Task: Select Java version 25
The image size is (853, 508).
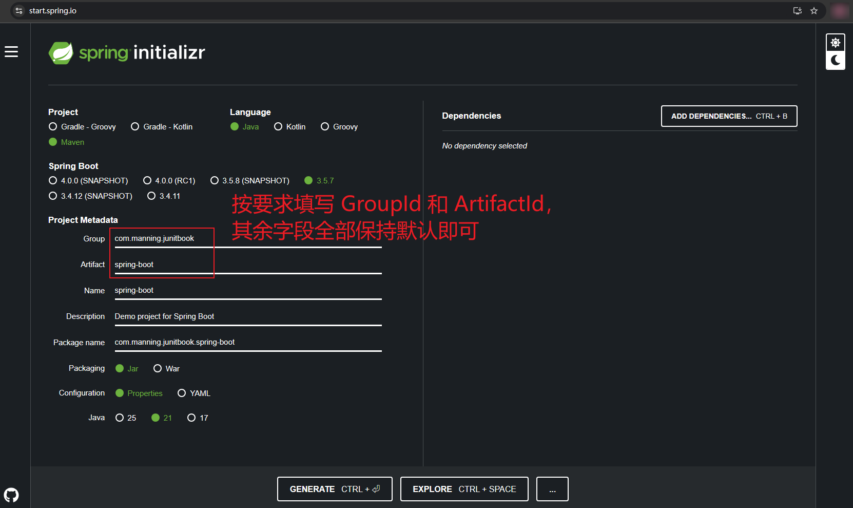Action: pyautogui.click(x=126, y=418)
